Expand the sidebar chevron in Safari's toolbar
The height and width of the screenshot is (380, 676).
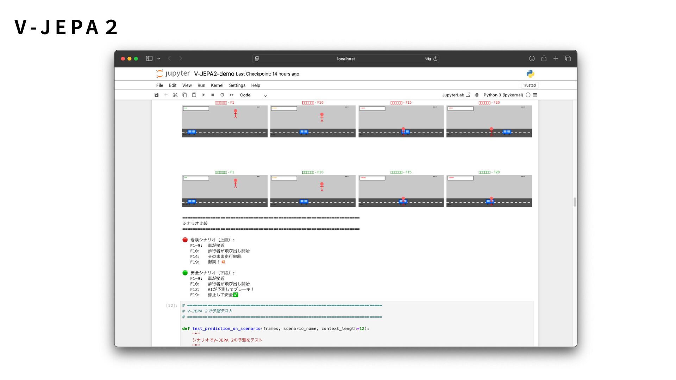click(159, 59)
